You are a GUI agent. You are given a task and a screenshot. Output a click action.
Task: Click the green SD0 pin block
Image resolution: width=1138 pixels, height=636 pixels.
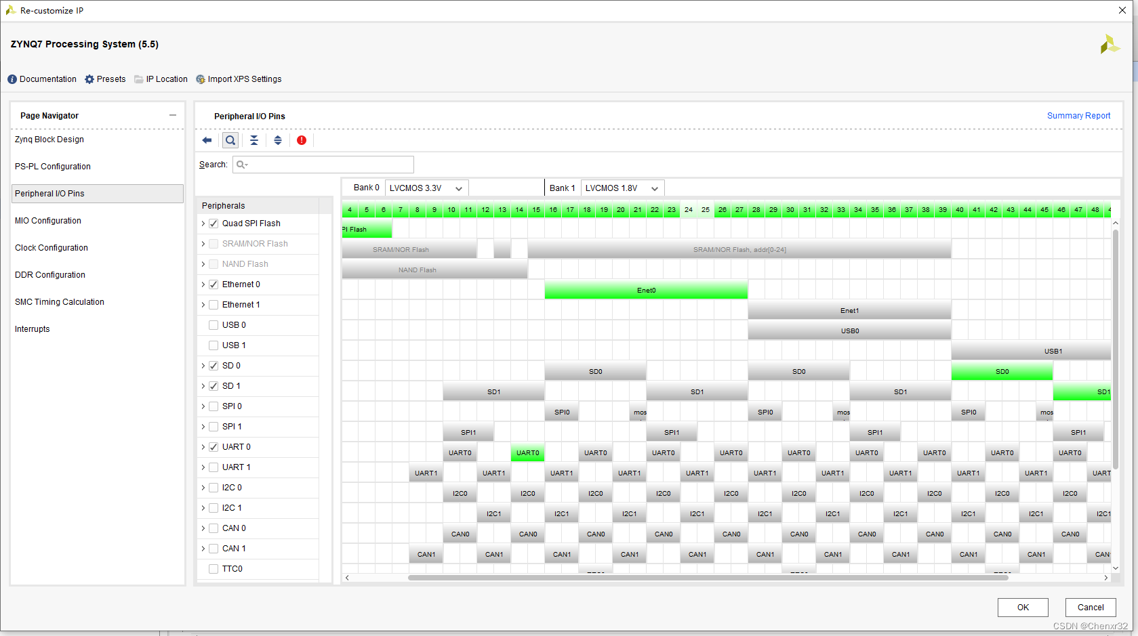tap(1002, 371)
